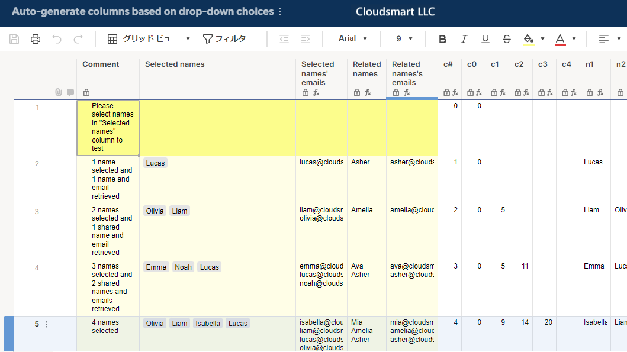This screenshot has width=627, height=352.
Task: Select the Comment column header
Action: (x=101, y=64)
